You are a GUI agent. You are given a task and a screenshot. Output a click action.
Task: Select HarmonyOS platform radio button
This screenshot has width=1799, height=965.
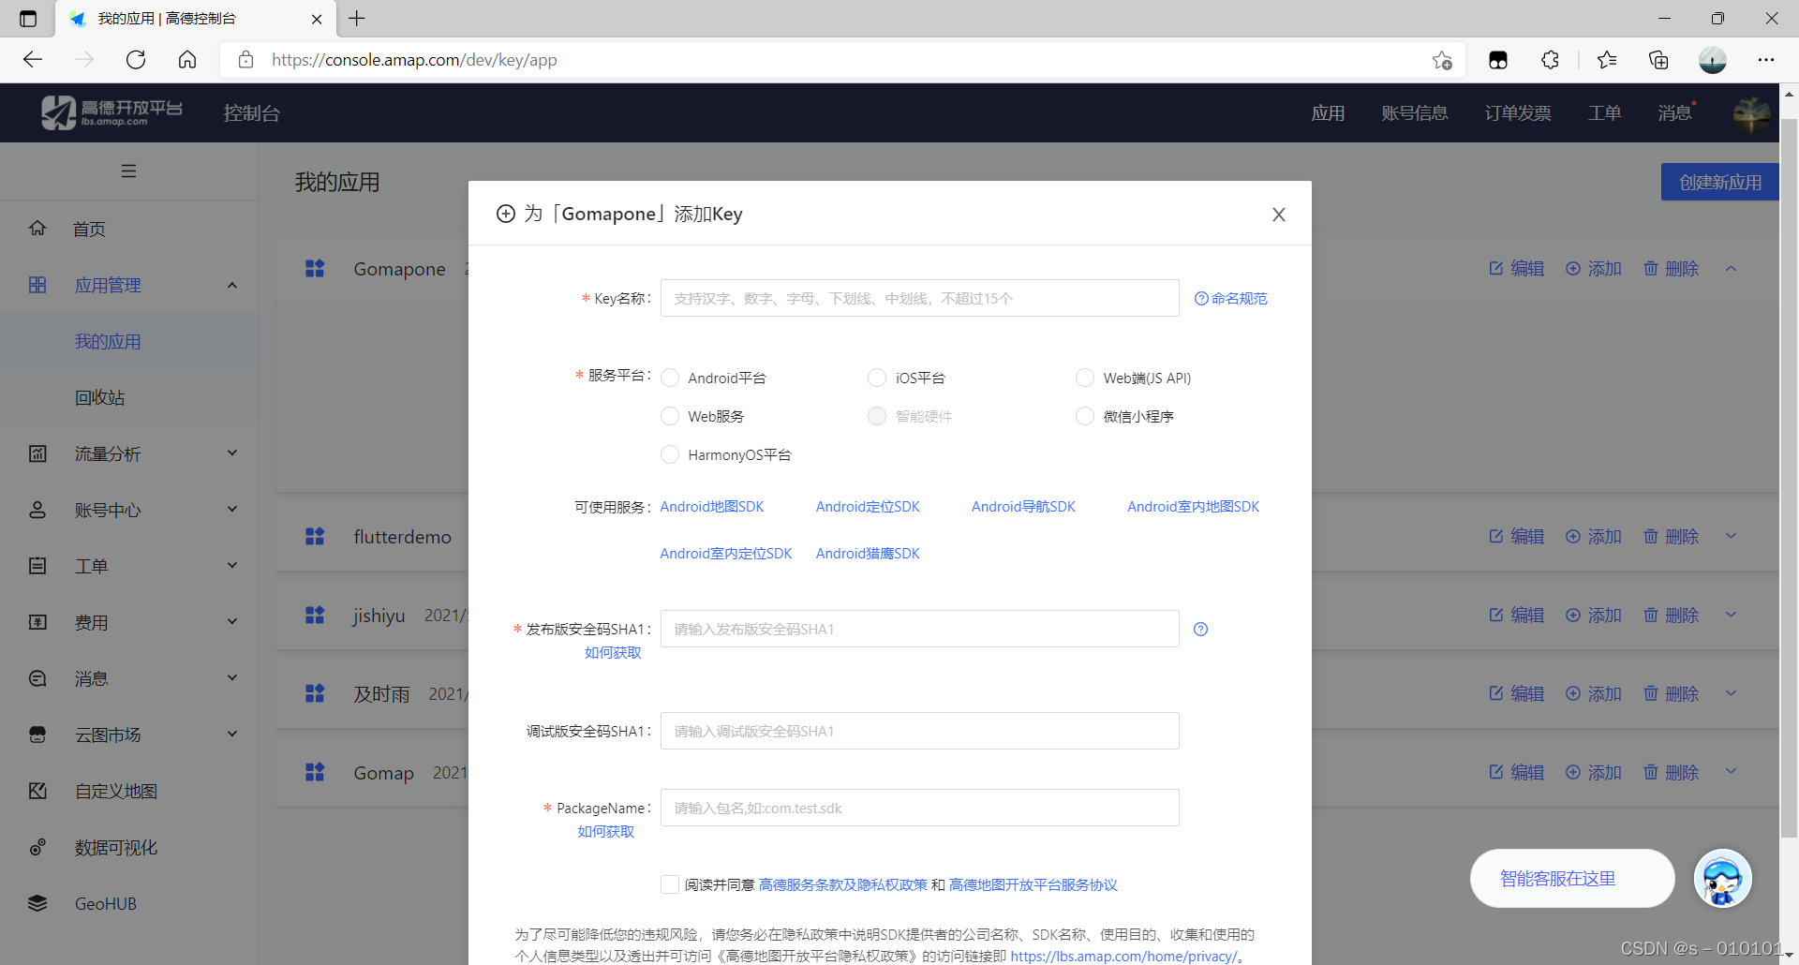pos(670,454)
